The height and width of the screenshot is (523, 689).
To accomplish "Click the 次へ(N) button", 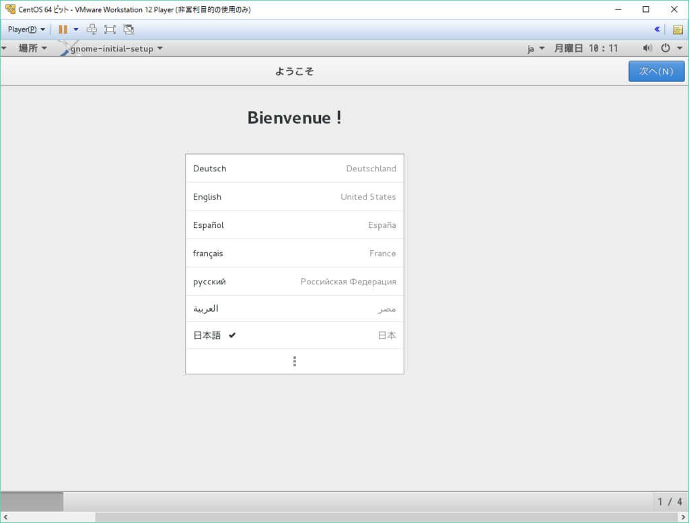I will tap(656, 71).
